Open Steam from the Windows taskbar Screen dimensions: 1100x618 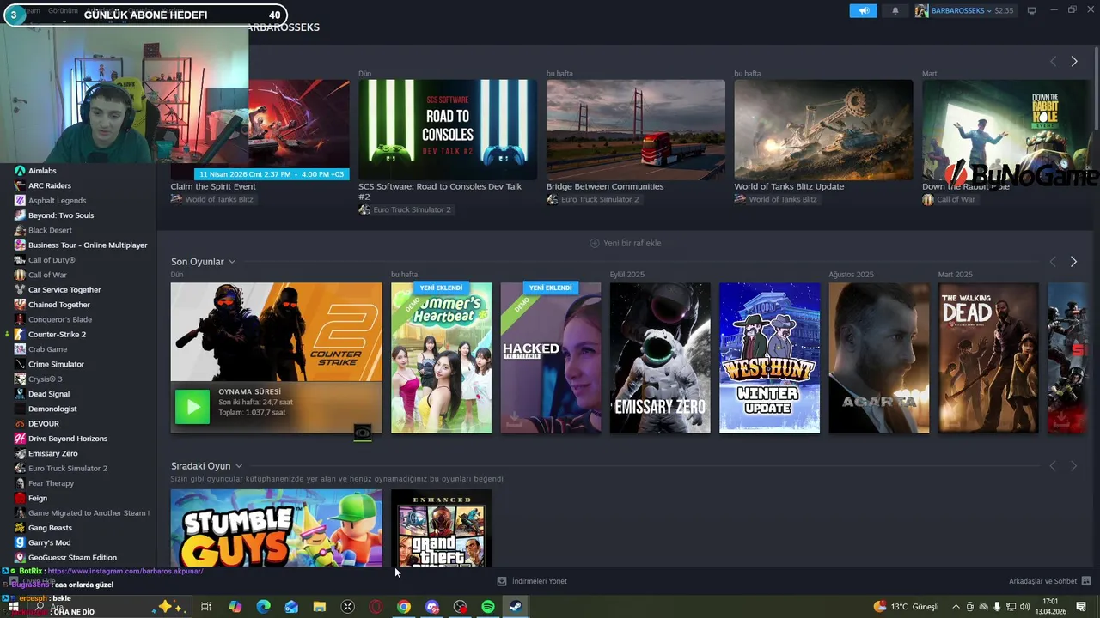pos(515,607)
